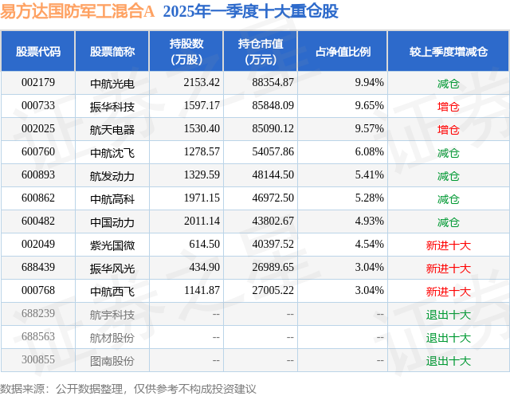Click market value 88354.87

pyautogui.click(x=273, y=82)
